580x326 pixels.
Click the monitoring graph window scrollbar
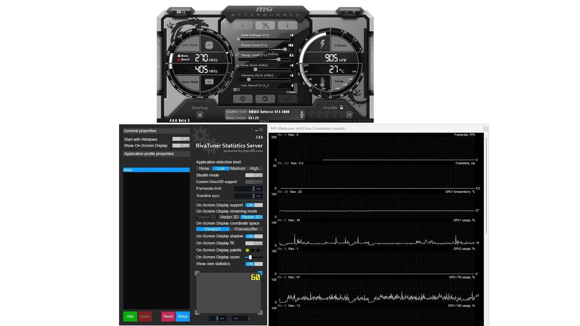point(486,186)
